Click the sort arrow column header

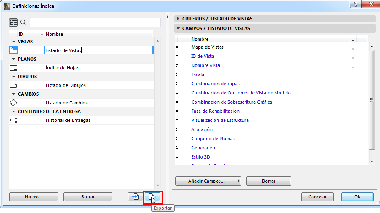click(x=353, y=39)
